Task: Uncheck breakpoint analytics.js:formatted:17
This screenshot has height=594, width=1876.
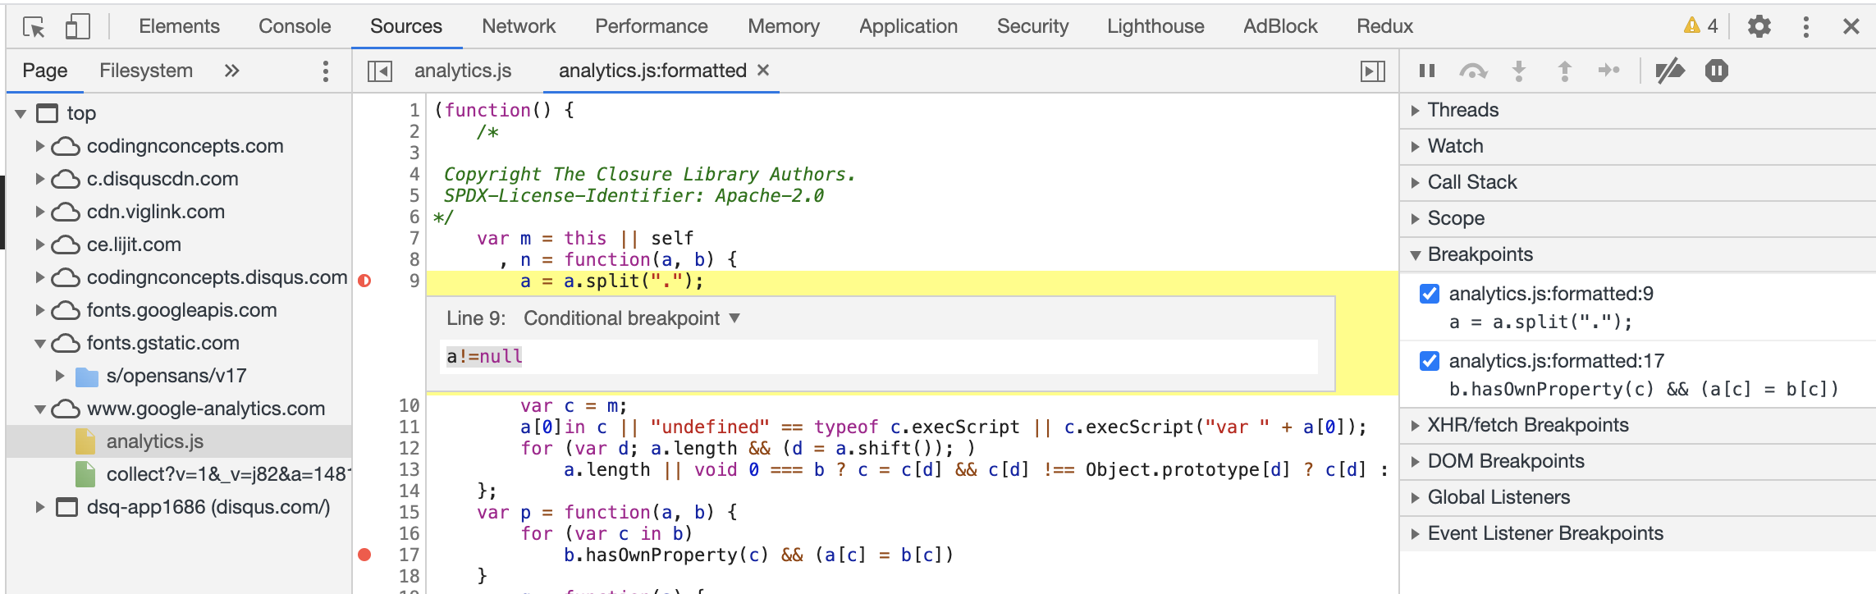Action: [x=1430, y=361]
